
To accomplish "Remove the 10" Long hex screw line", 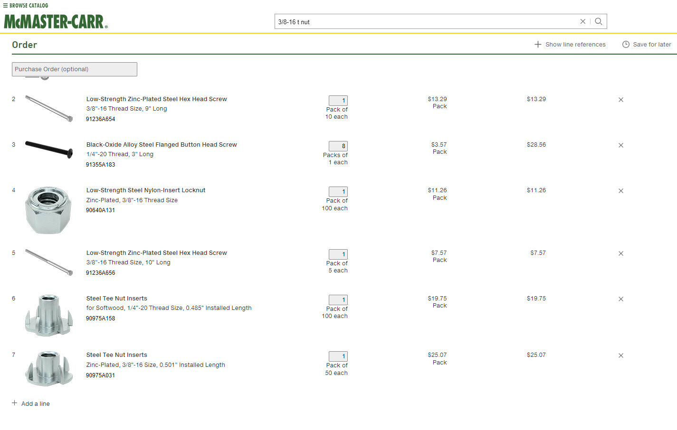I will [620, 253].
